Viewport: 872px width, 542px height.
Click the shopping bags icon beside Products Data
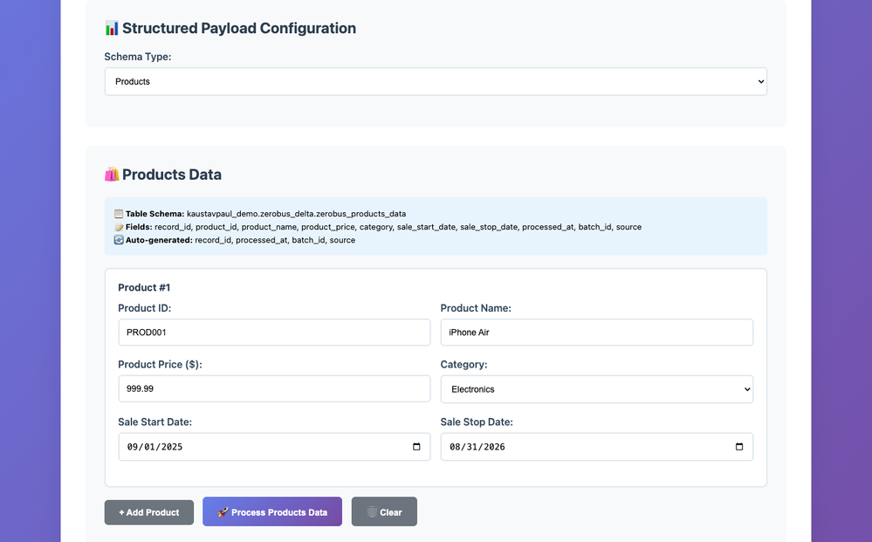point(112,175)
